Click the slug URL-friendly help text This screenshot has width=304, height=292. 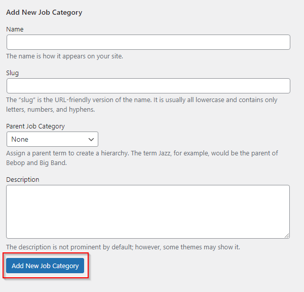coord(142,105)
